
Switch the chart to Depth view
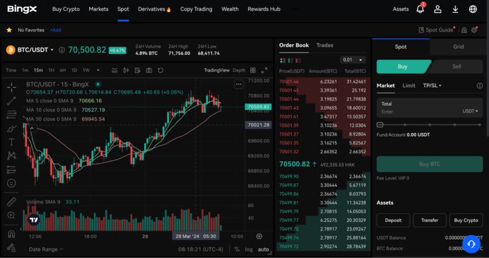pyautogui.click(x=239, y=70)
